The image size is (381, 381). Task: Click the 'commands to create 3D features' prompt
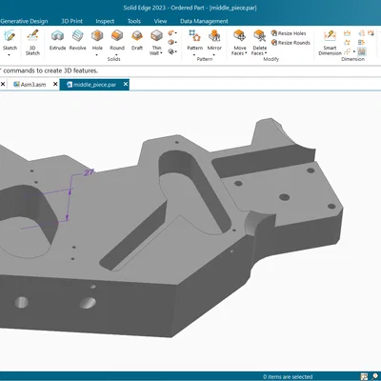(50, 70)
